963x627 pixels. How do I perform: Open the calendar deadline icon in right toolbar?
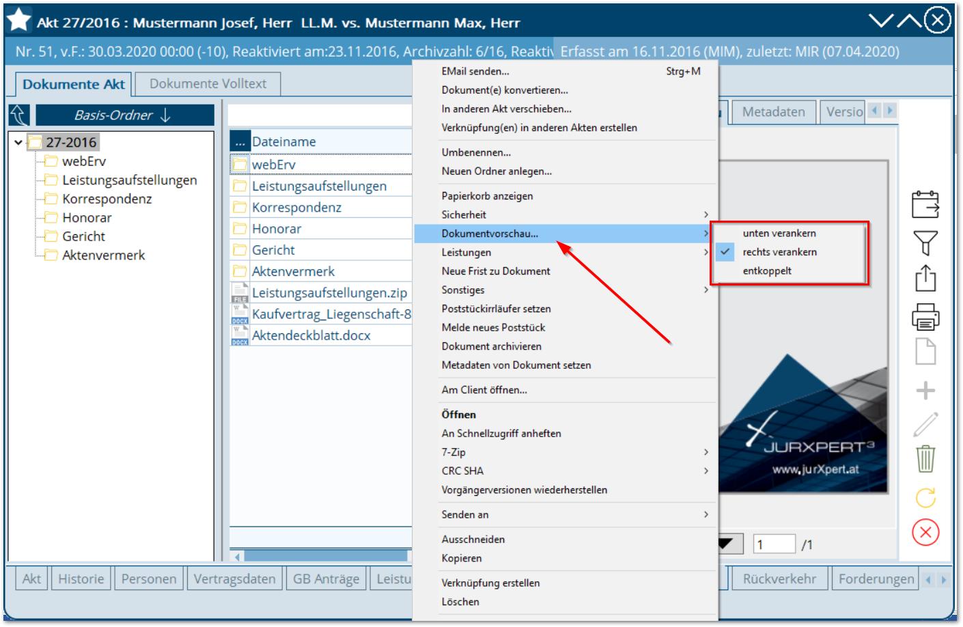(x=925, y=204)
